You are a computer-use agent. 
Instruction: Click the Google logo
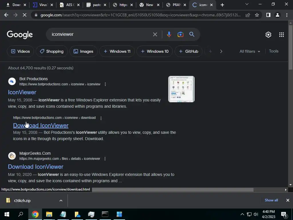click(20, 35)
